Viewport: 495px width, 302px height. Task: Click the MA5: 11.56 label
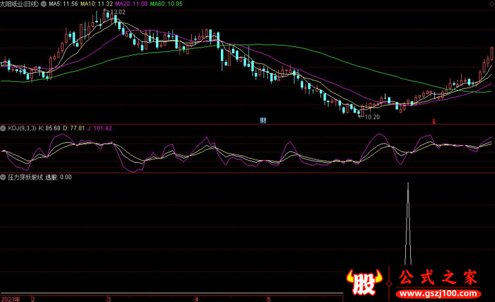point(64,4)
